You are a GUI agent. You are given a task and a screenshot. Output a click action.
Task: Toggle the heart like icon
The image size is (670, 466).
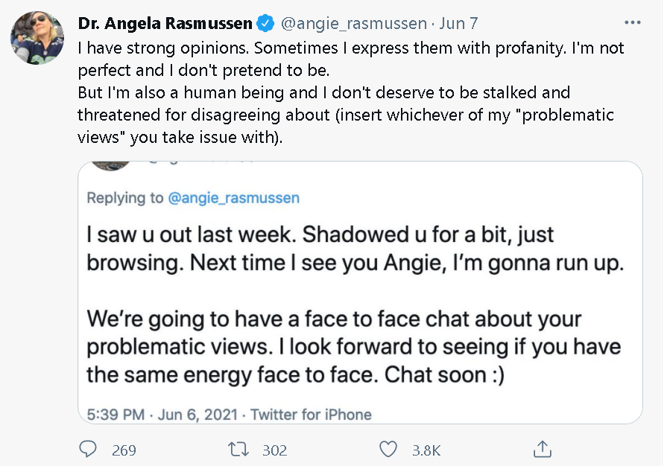[388, 450]
